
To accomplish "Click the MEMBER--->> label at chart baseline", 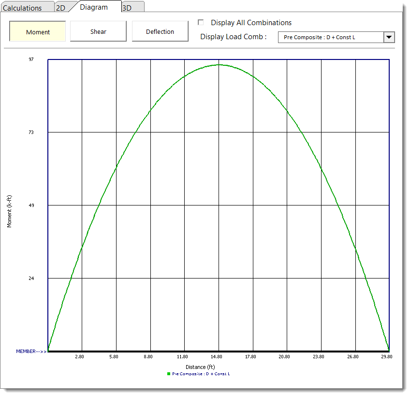I will (31, 351).
